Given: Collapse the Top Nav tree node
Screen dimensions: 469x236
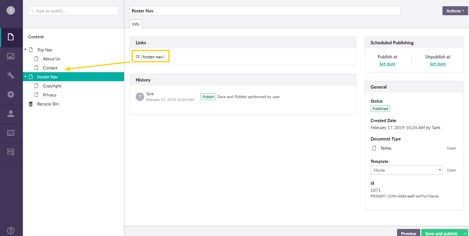Looking at the screenshot, I should point(25,50).
